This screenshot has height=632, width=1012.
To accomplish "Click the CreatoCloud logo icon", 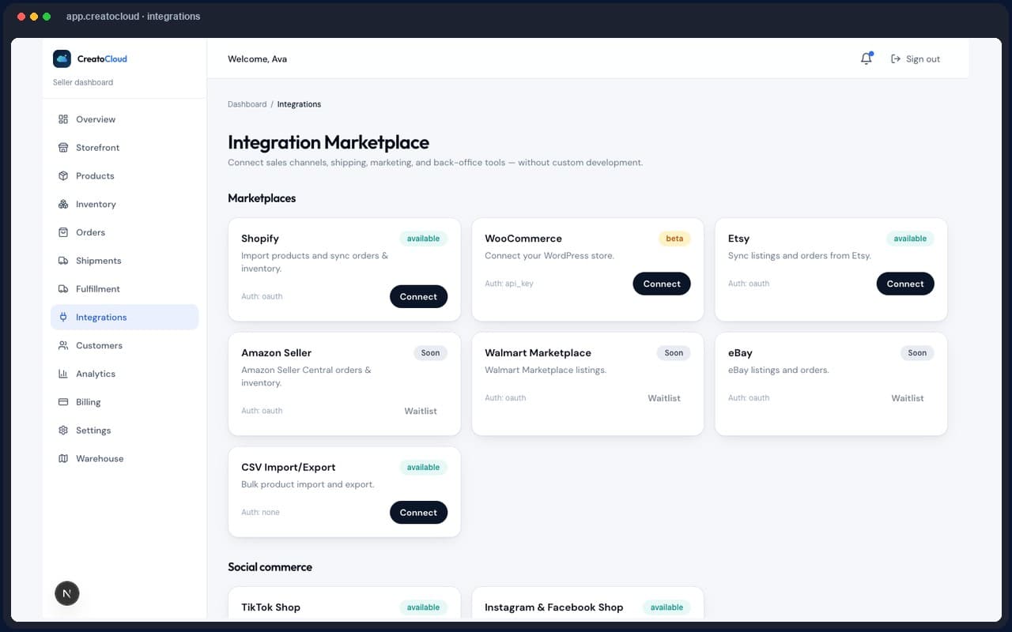I will [x=62, y=58].
